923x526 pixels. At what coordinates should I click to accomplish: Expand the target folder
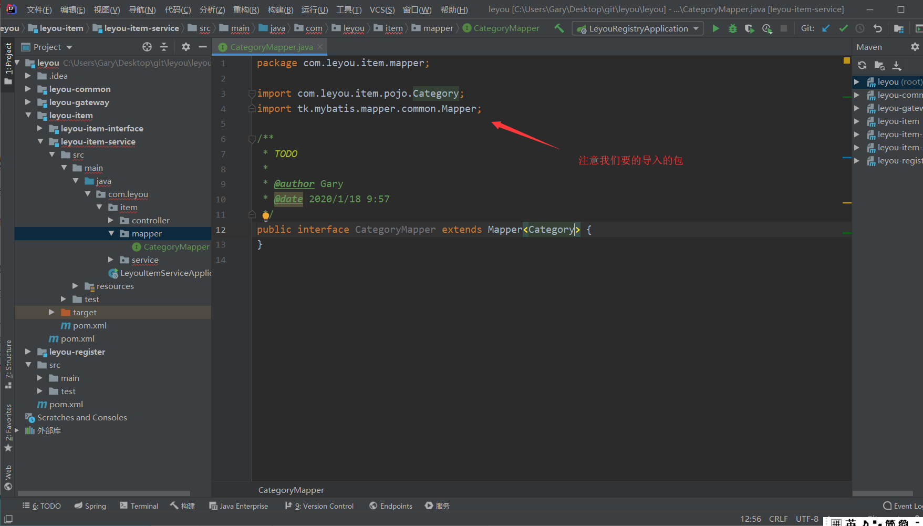51,312
